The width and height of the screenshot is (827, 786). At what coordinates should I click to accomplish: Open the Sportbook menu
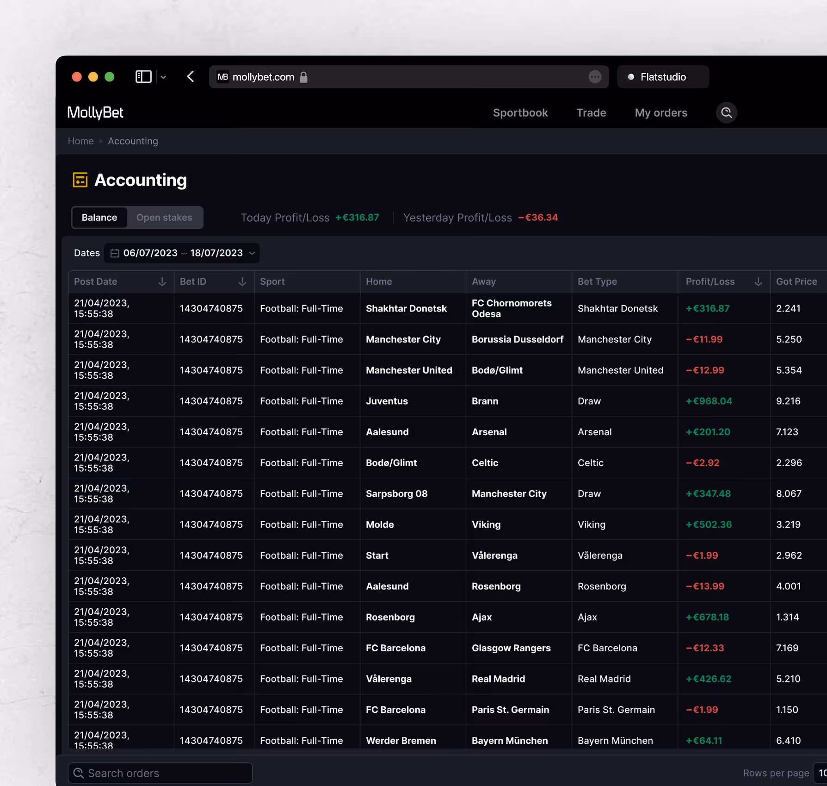pos(520,113)
